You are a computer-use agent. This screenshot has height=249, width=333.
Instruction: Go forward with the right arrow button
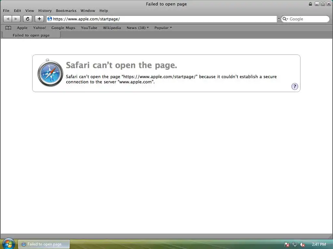coord(16,19)
